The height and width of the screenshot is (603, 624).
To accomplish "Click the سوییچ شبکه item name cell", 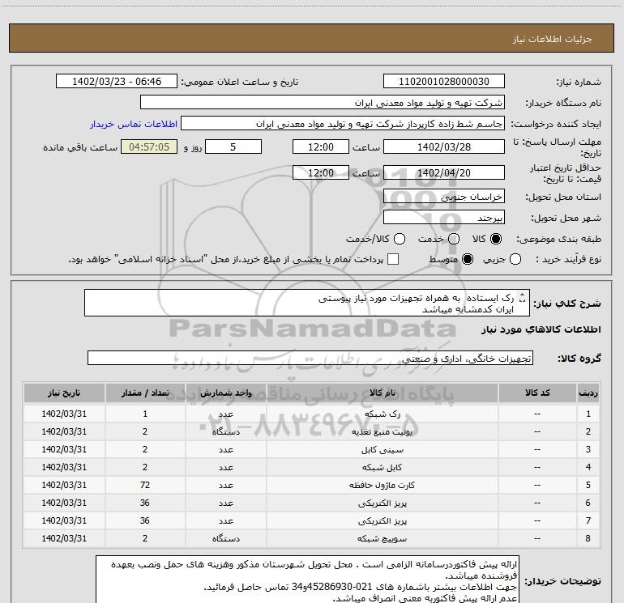I will tap(382, 538).
